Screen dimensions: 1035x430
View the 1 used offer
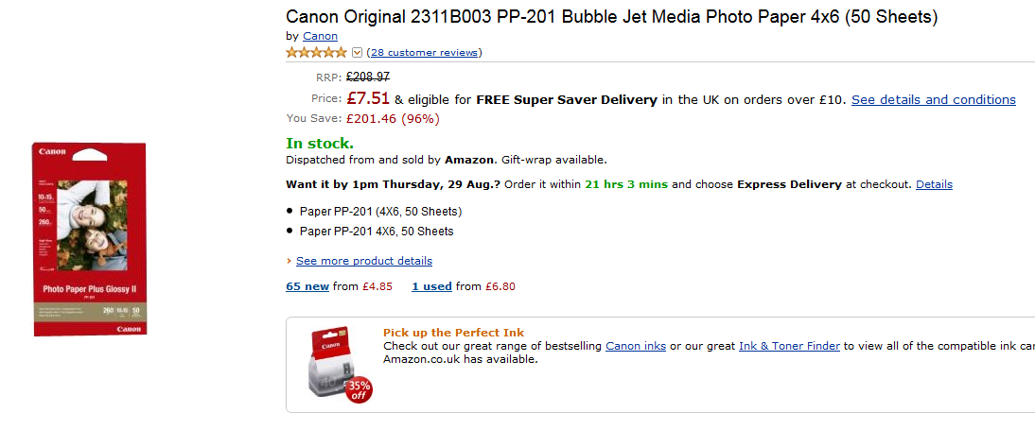point(431,286)
